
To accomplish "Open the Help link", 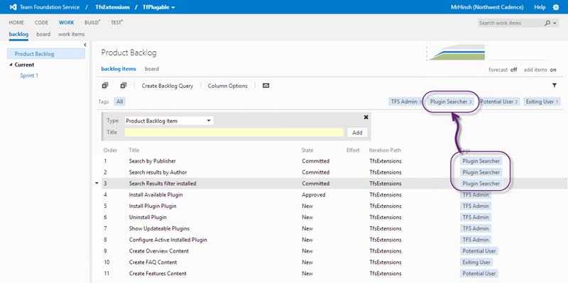I will (540, 7).
